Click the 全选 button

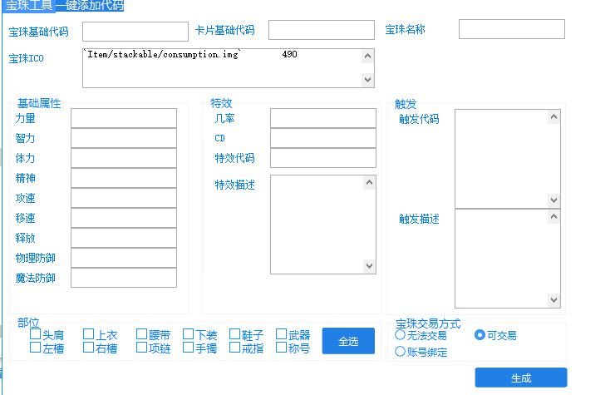coord(348,342)
